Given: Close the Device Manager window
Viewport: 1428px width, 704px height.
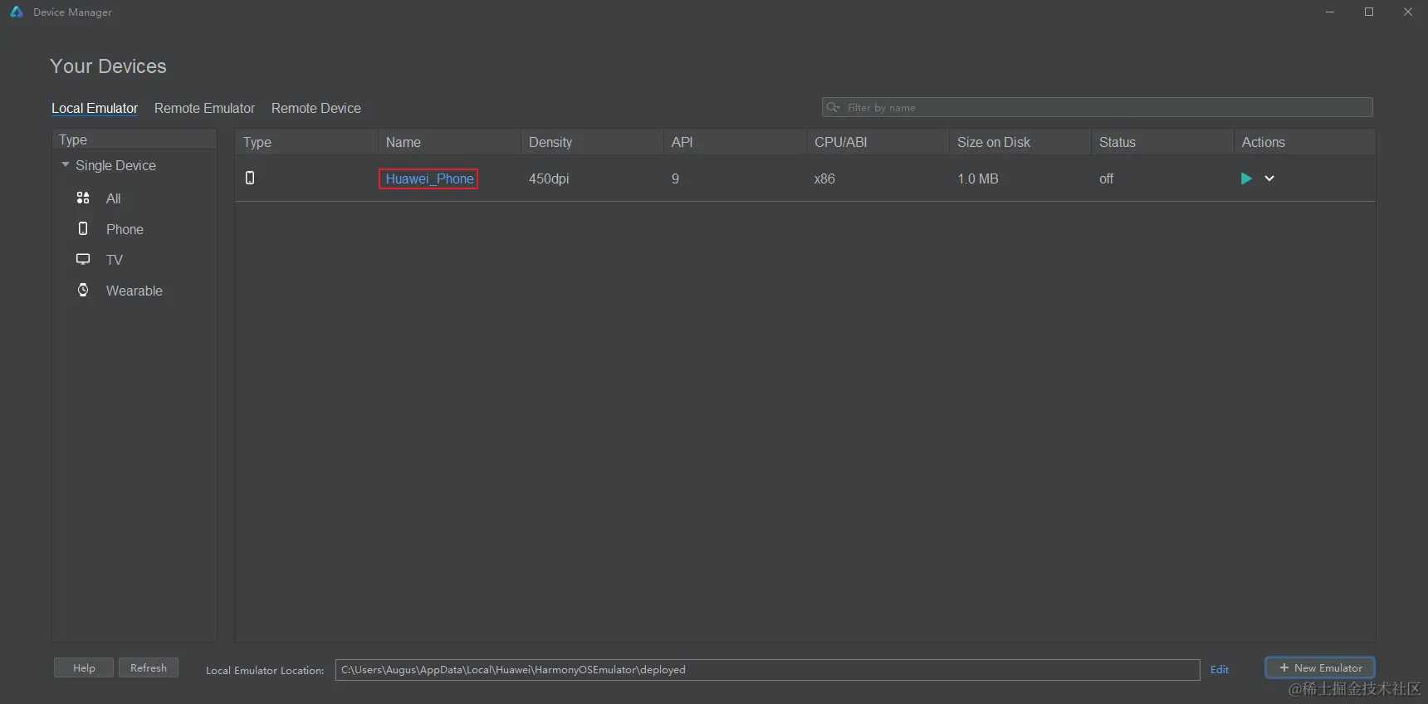Looking at the screenshot, I should tap(1408, 12).
